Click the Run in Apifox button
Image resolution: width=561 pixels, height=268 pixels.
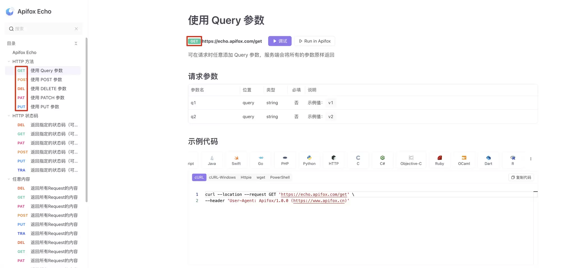[315, 41]
